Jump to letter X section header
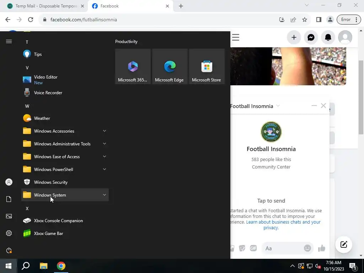Viewport: 364px width, 273px height. pos(27,208)
